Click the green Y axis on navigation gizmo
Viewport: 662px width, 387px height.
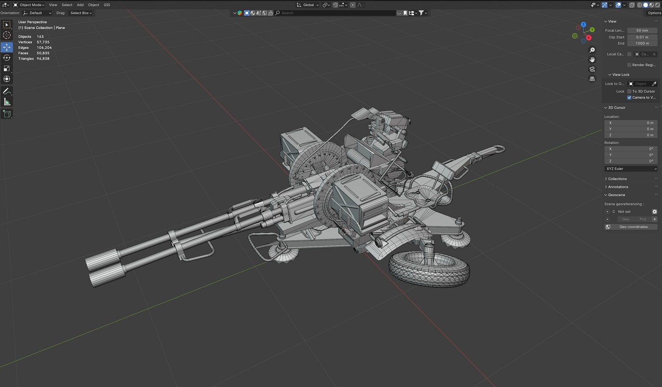pyautogui.click(x=592, y=30)
